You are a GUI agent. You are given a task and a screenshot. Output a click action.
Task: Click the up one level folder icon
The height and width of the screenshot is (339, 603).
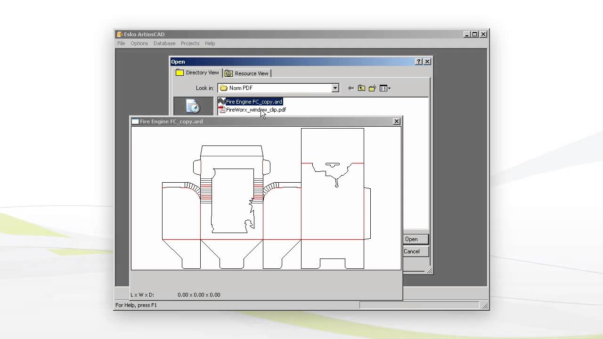click(361, 88)
